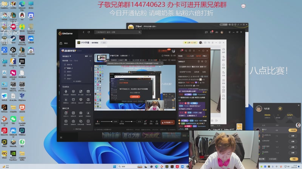Toggle visibility of 文本 7 source
This screenshot has height=169, width=302.
tap(65, 78)
